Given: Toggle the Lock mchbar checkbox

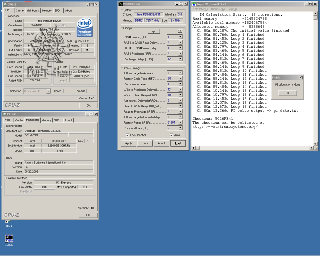Looking at the screenshot, I should point(127,135).
